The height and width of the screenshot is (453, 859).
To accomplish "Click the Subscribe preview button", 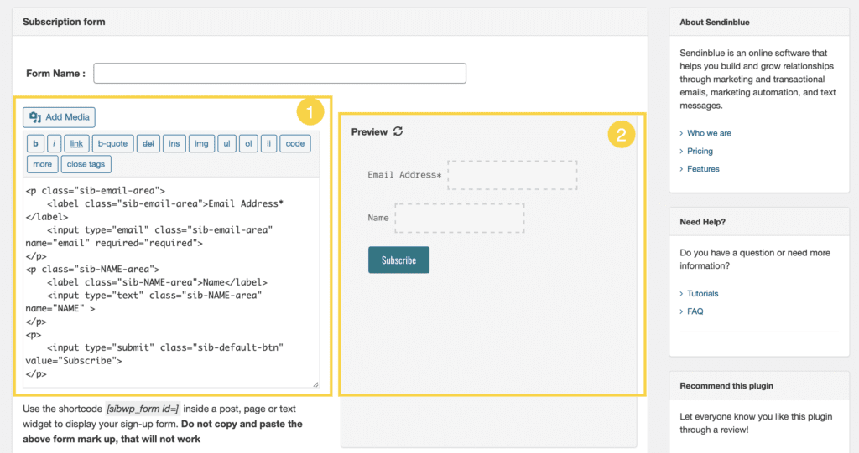I will 398,260.
